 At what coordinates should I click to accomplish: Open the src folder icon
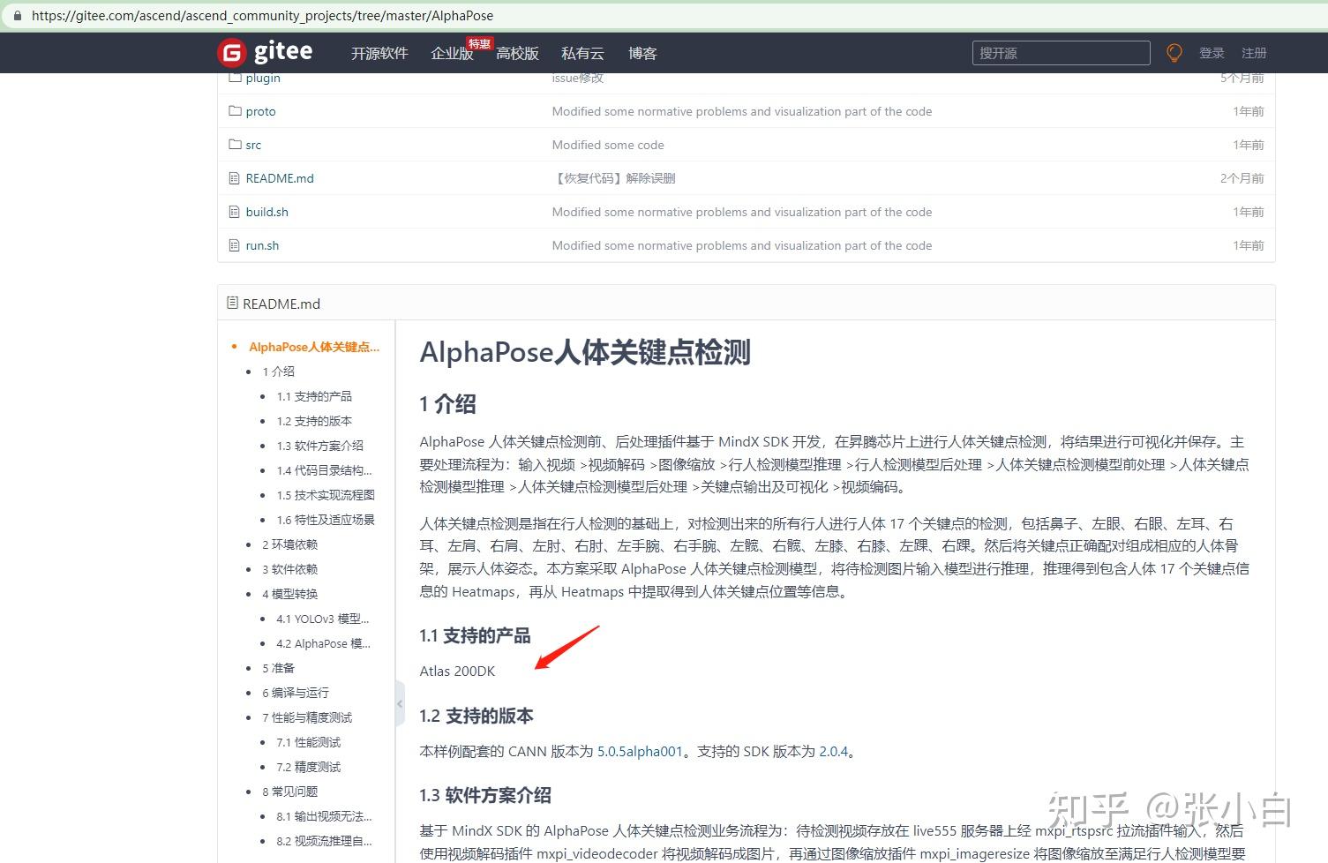click(x=234, y=144)
